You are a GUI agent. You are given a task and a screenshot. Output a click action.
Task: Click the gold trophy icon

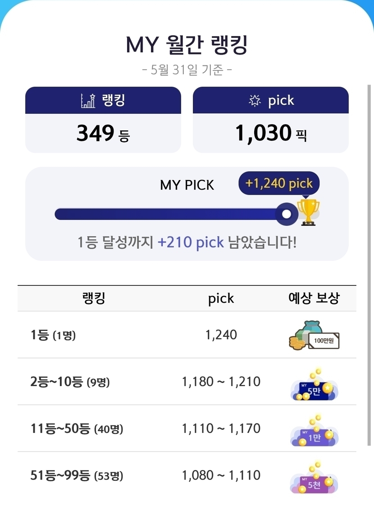pyautogui.click(x=308, y=212)
